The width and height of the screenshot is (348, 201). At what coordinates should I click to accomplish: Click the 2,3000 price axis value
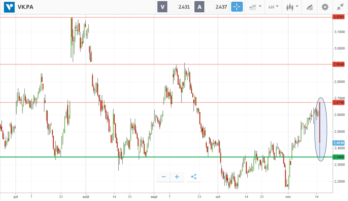340,165
